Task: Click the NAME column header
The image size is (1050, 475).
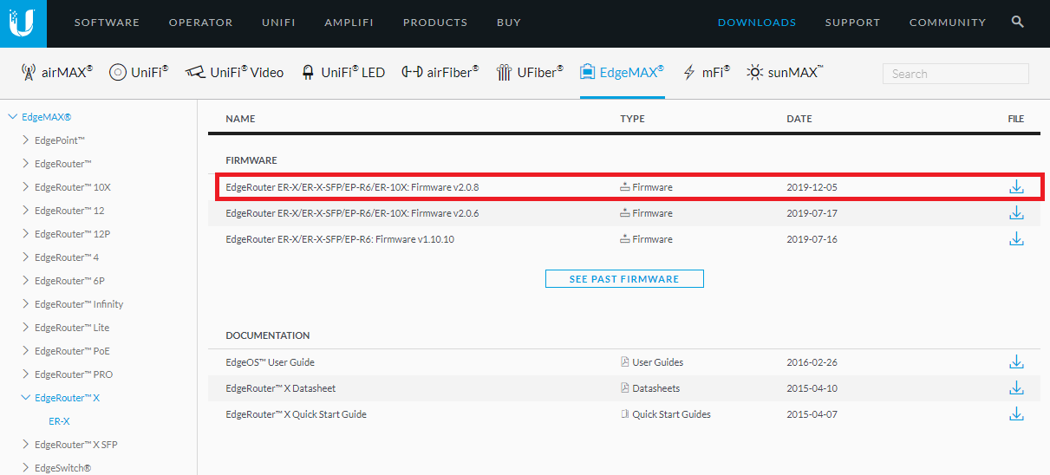Action: [x=240, y=119]
